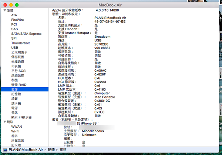Select Wi-Fi under the 網路 section
The image size is (222, 155).
click(16, 131)
